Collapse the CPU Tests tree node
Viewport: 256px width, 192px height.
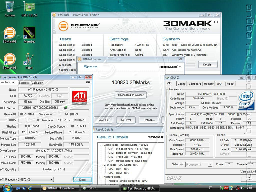(101, 165)
